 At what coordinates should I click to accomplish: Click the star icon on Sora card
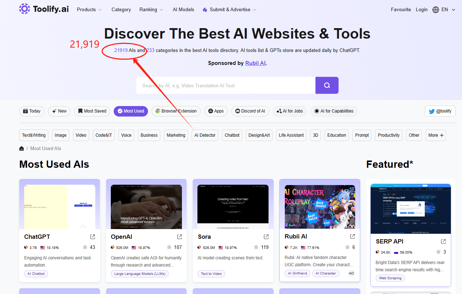pos(256,247)
